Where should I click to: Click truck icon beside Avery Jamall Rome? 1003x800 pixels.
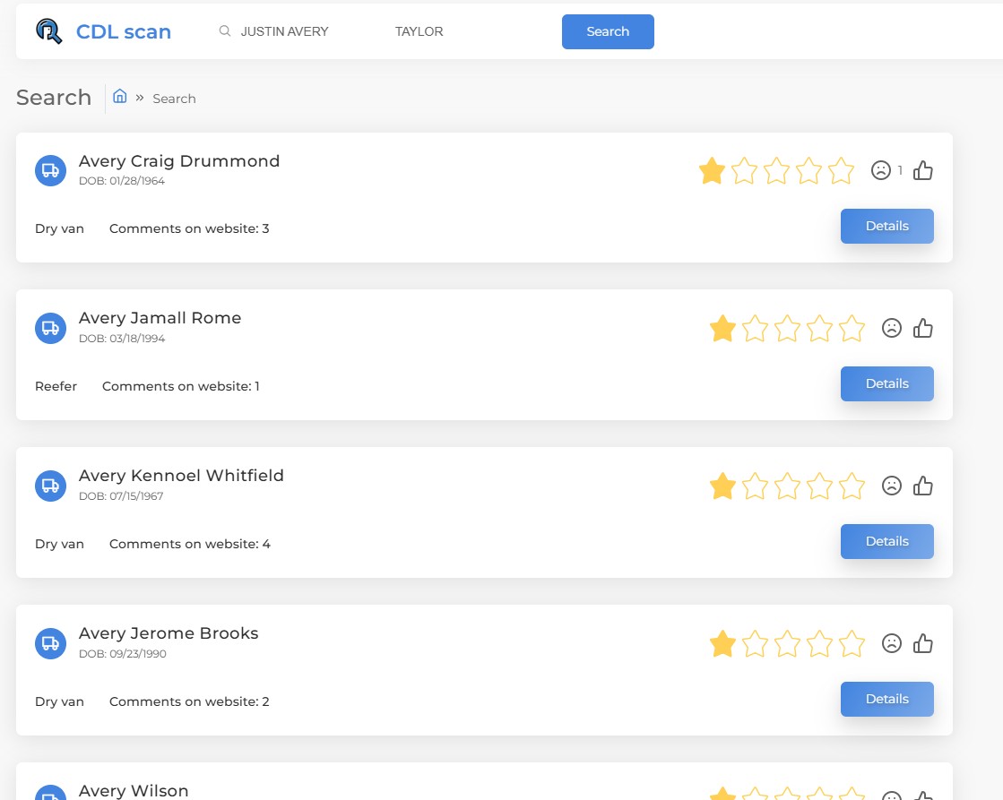(50, 328)
